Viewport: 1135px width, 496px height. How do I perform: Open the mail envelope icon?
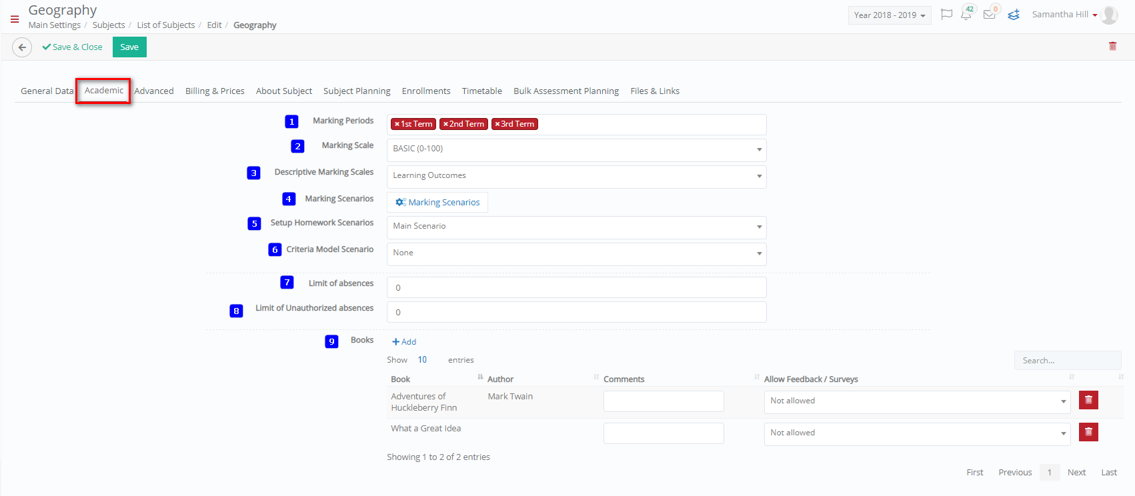point(990,14)
